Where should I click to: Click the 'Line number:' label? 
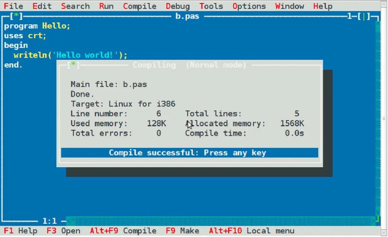pyautogui.click(x=99, y=114)
